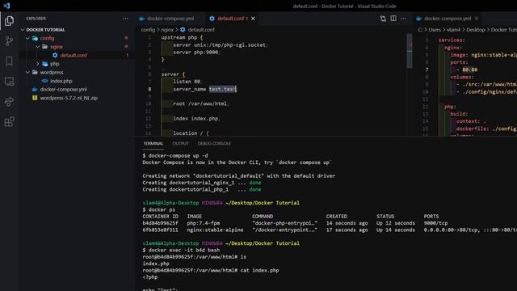
Task: Open the Live Share view icon
Action: point(9,102)
